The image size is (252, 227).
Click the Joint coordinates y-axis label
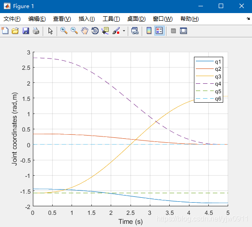click(14, 129)
